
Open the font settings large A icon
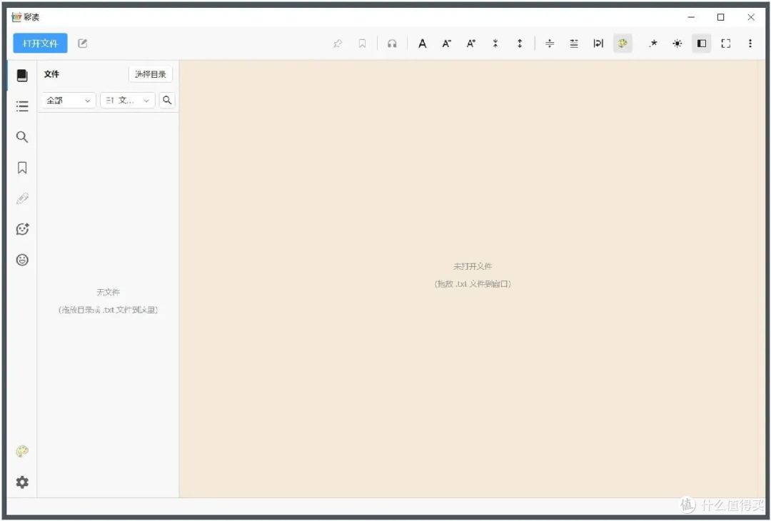coord(423,44)
